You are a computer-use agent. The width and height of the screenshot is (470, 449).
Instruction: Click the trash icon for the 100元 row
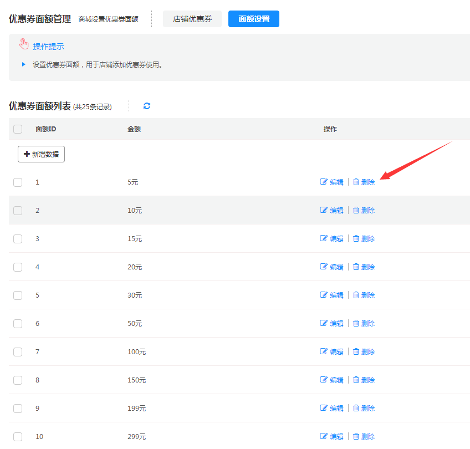[x=356, y=351]
